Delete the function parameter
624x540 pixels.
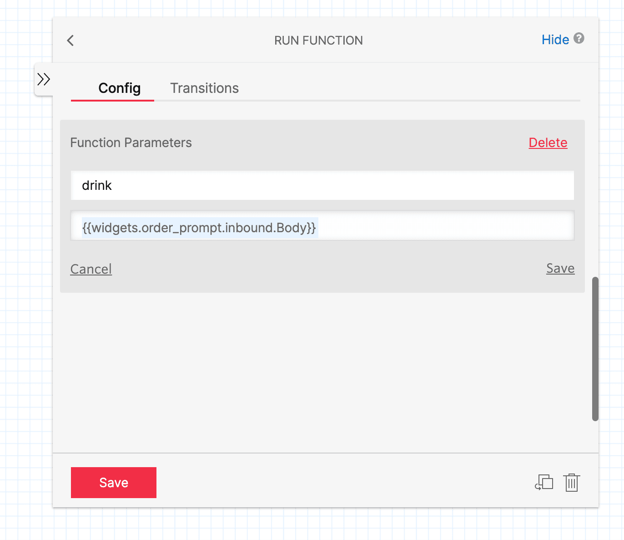coord(548,143)
